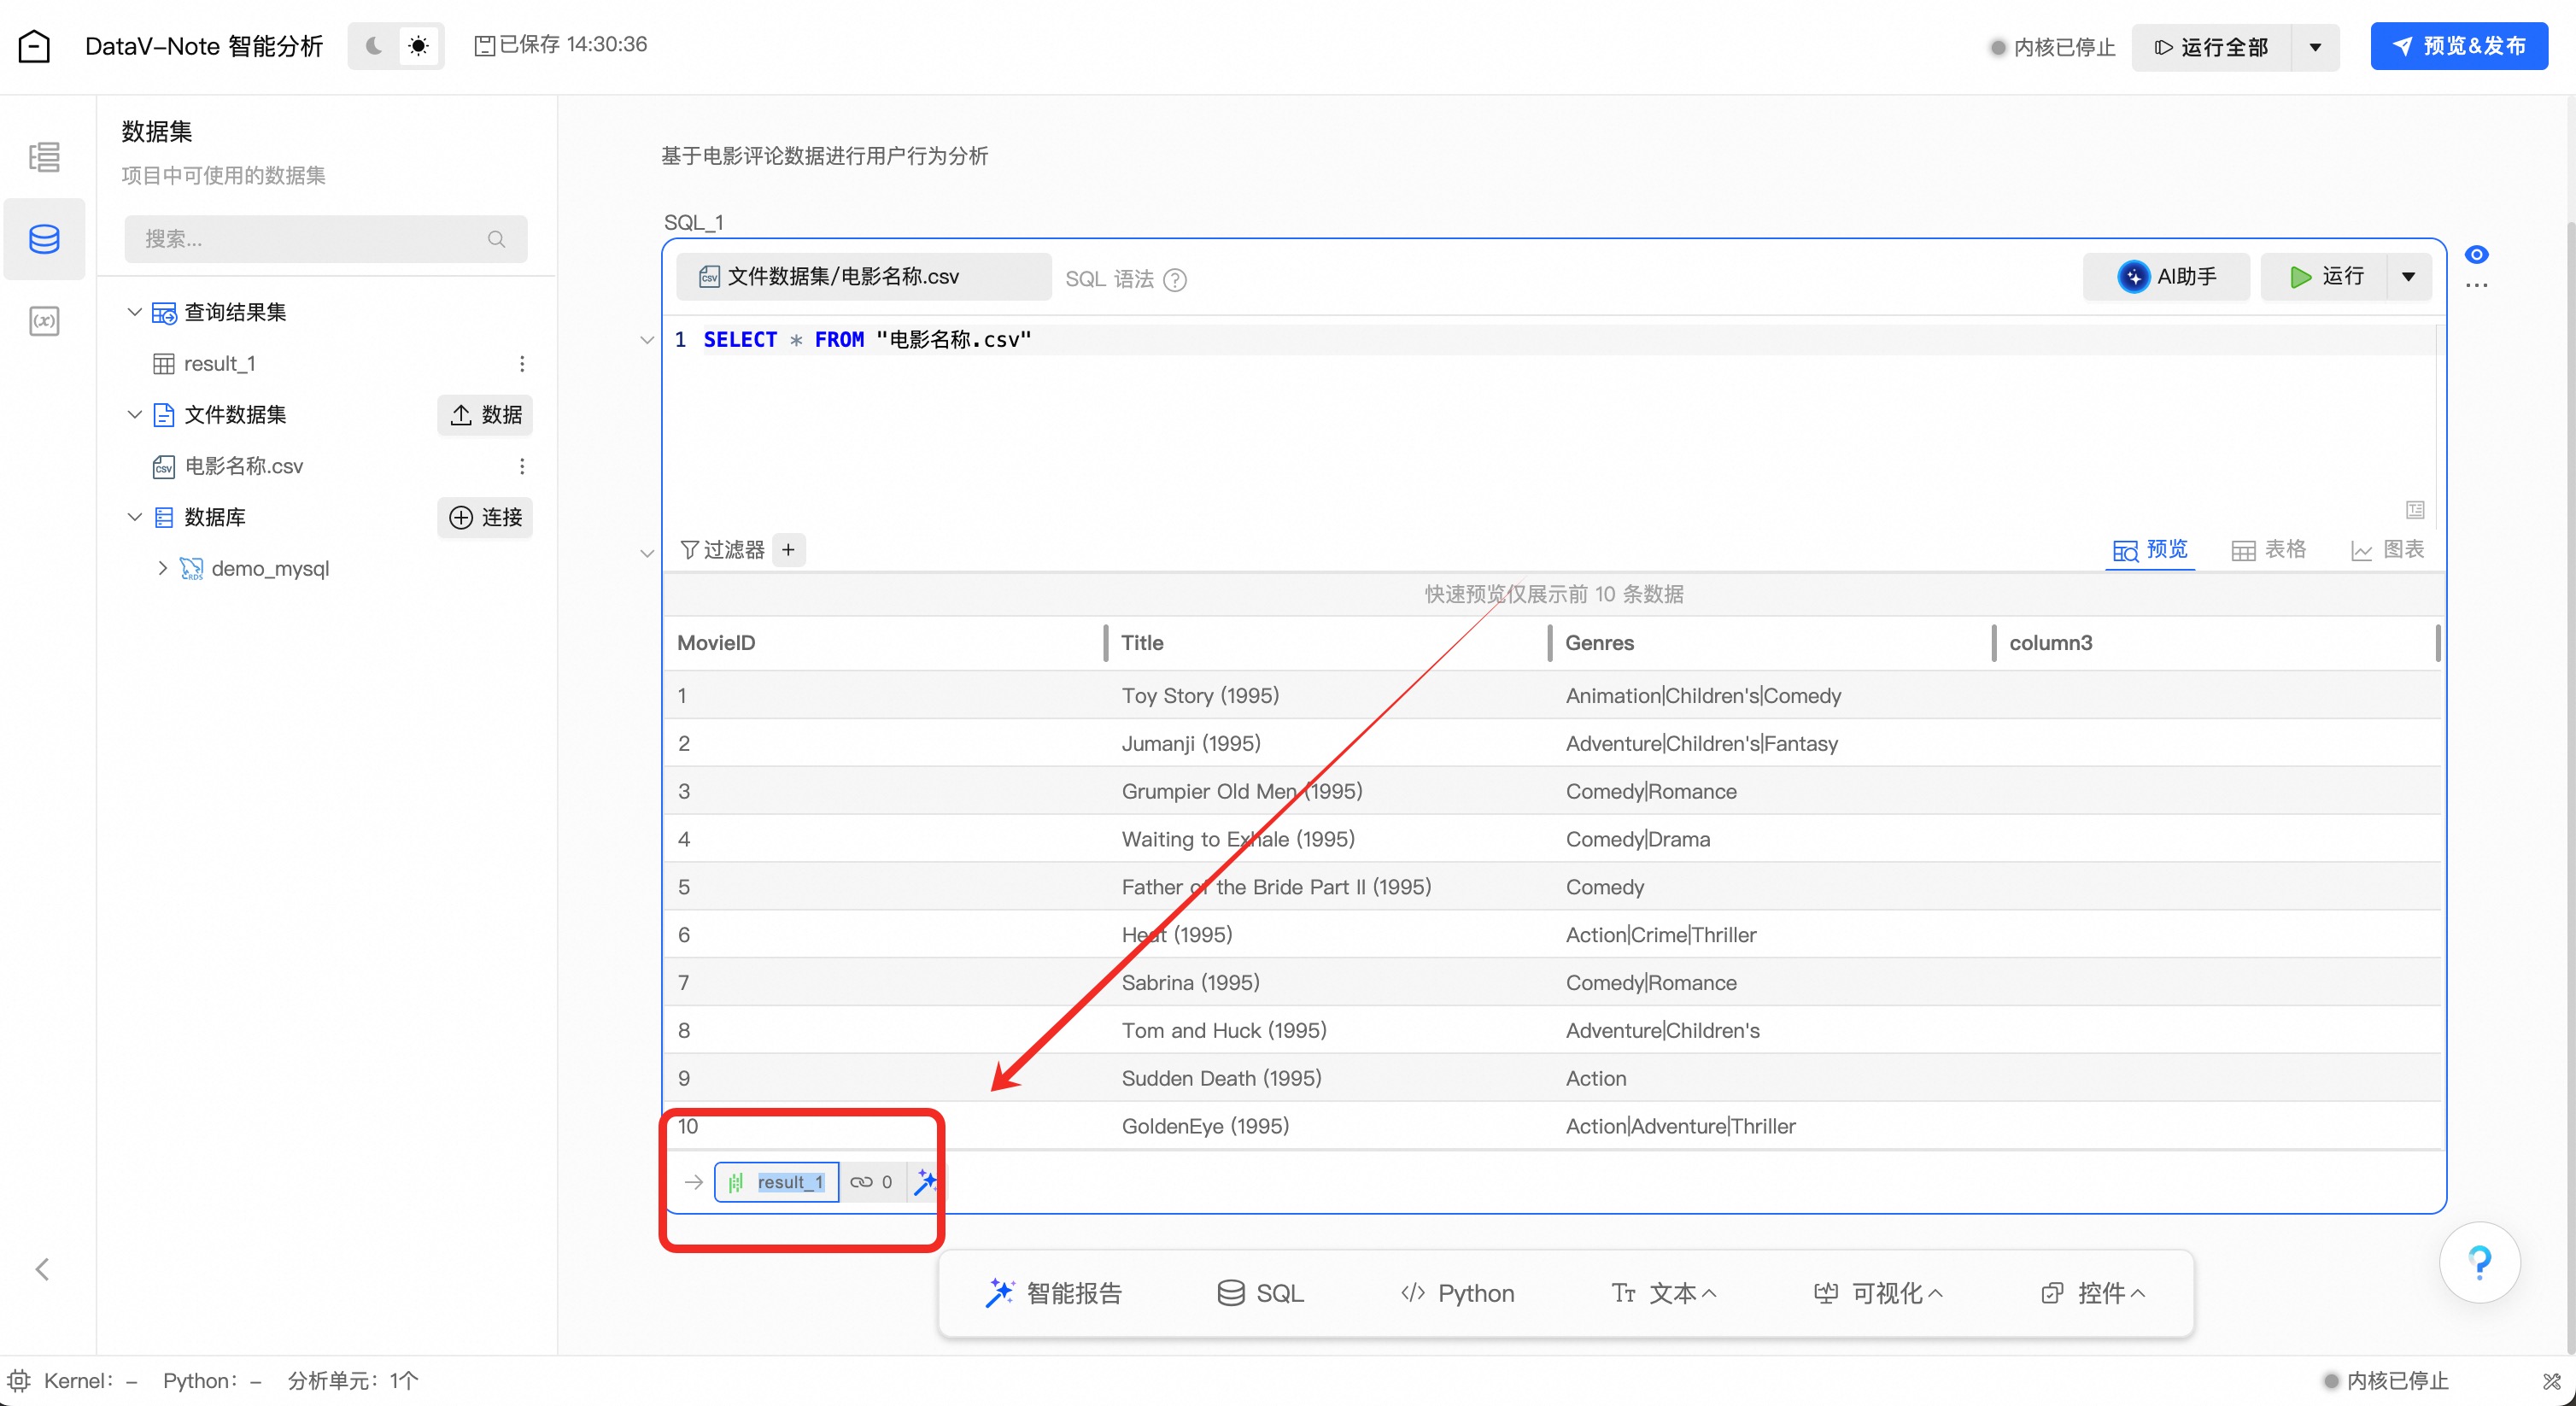Expand the demo_mysql database node
This screenshot has width=2576, height=1406.
click(x=162, y=568)
